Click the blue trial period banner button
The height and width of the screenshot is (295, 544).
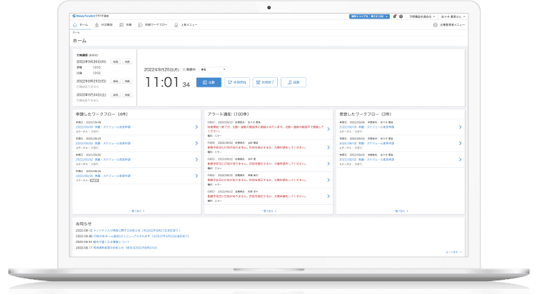click(369, 16)
